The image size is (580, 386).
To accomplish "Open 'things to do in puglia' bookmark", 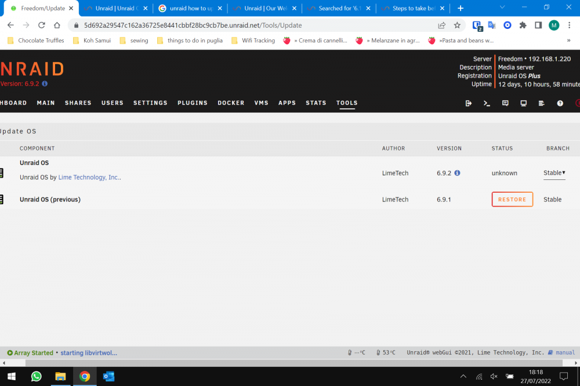I will tap(190, 41).
